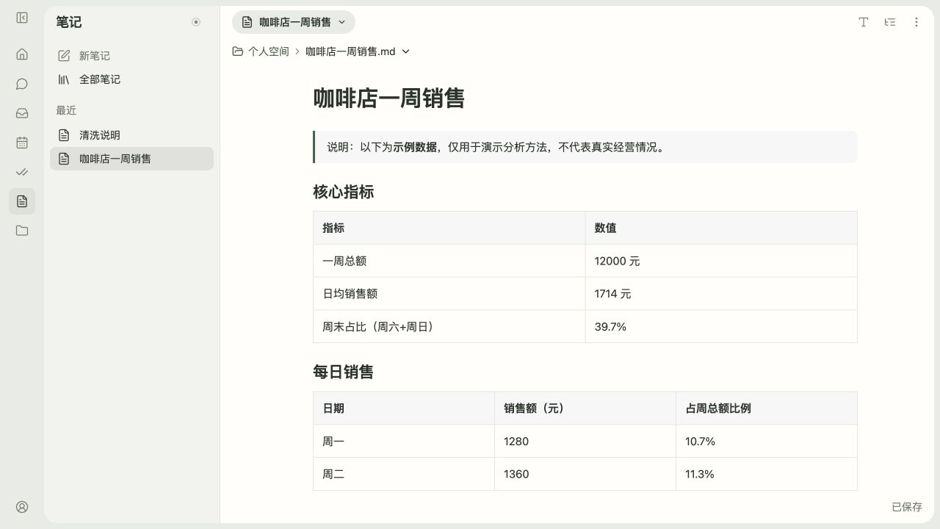Screen dimensions: 940x529
Task: Open the folder icon in rail
Action: click(22, 231)
